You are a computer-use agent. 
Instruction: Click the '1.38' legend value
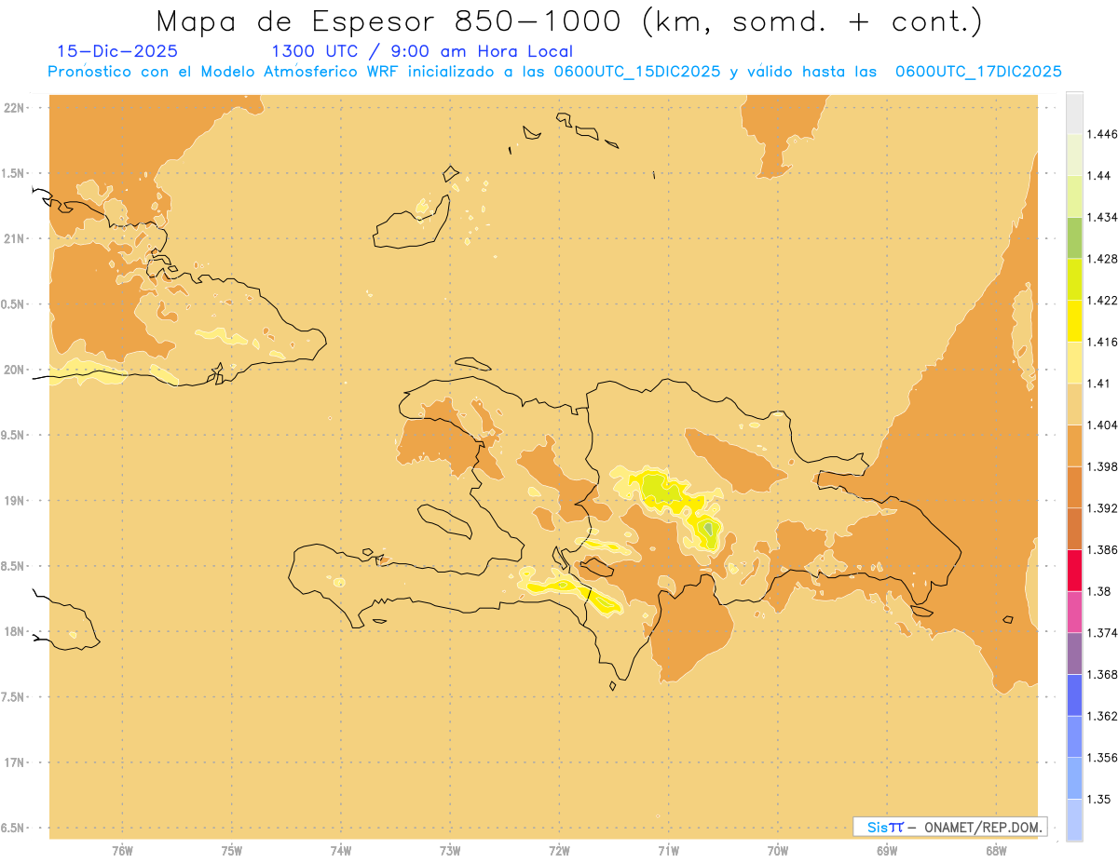(x=1099, y=591)
